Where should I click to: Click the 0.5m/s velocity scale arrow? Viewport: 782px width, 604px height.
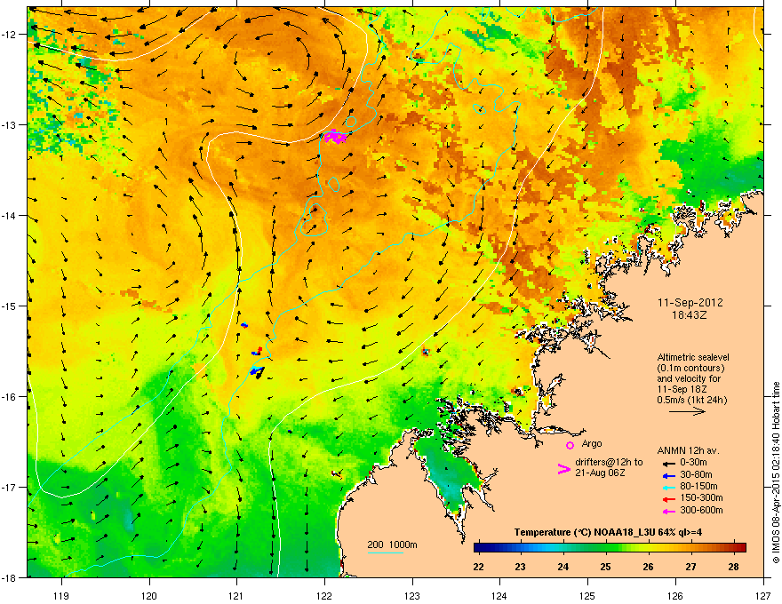pos(687,411)
